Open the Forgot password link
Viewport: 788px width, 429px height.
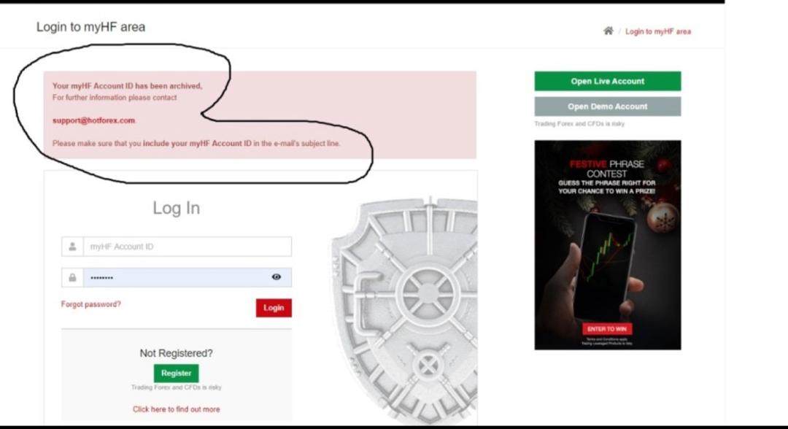point(91,304)
